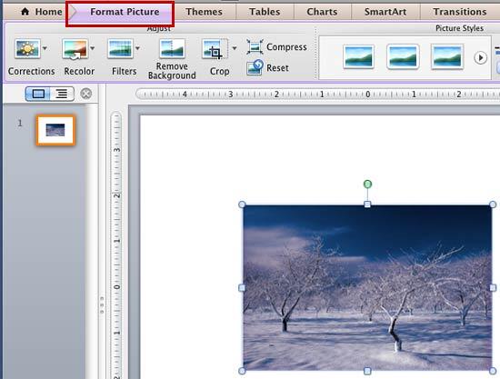Click the pane splitter grip dots
The height and width of the screenshot is (379, 500).
102,305
